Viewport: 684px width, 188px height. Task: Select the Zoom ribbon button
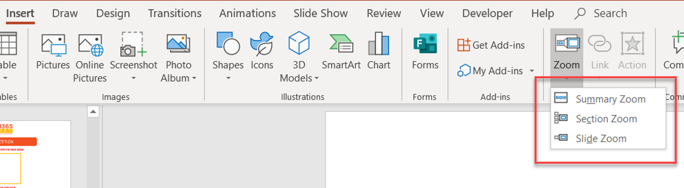(567, 52)
